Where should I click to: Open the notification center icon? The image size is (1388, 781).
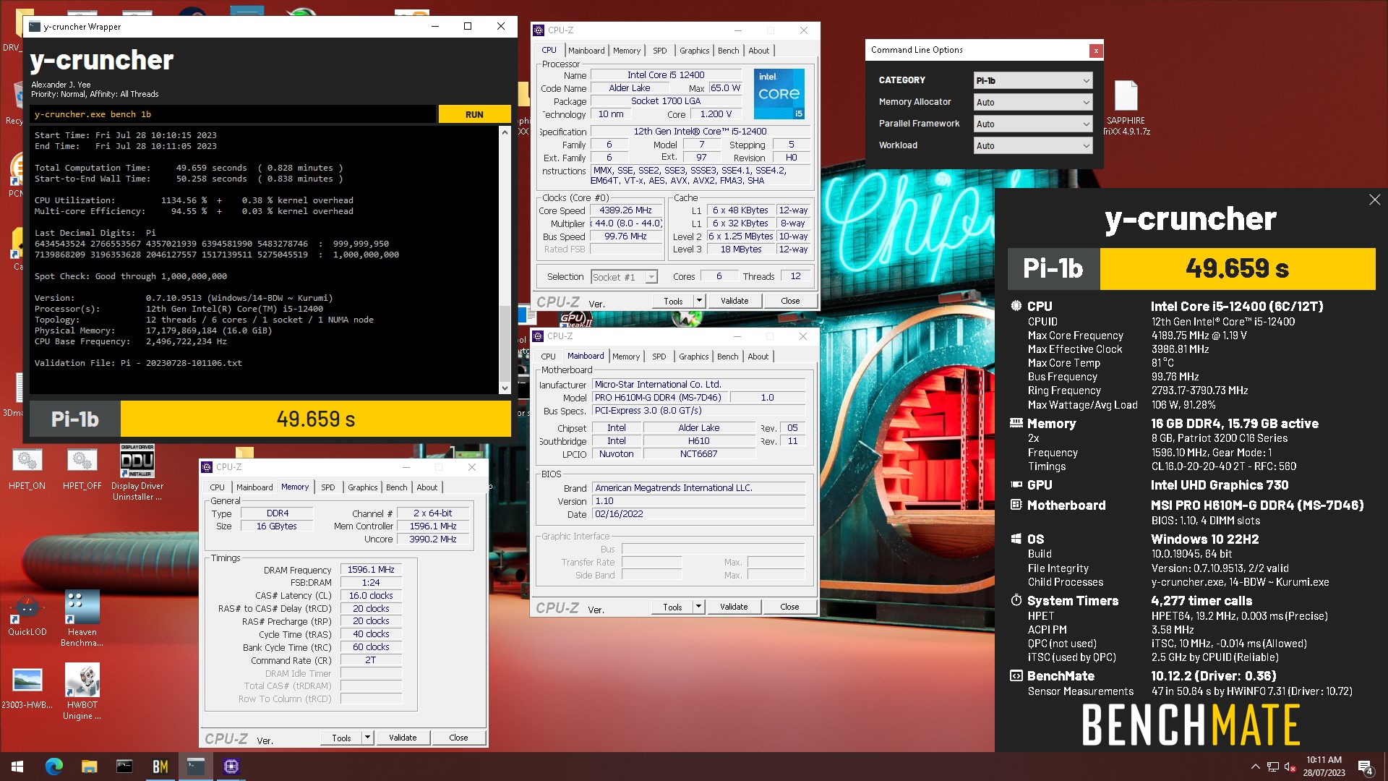click(x=1366, y=767)
